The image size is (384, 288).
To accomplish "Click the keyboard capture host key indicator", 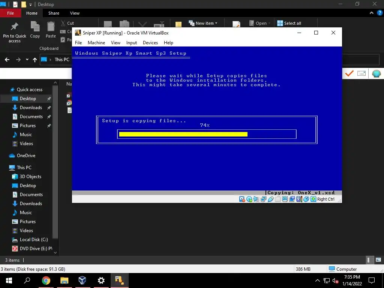I will pyautogui.click(x=313, y=199).
